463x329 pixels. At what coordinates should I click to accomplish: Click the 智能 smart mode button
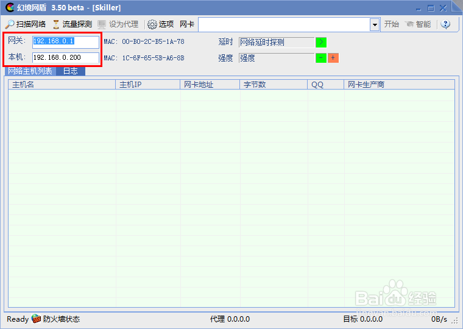click(418, 24)
